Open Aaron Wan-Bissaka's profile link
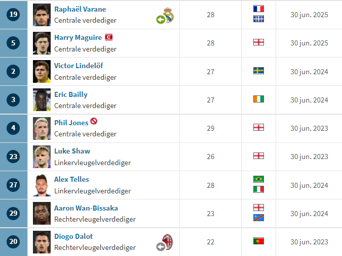The height and width of the screenshot is (256, 342). [86, 208]
